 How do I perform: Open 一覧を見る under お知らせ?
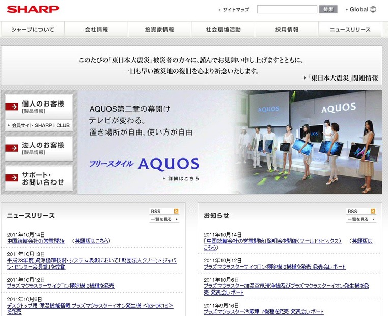click(x=361, y=219)
